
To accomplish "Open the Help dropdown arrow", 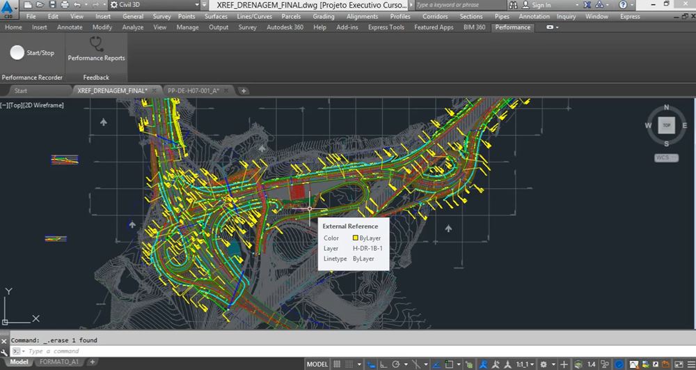I will [632, 5].
